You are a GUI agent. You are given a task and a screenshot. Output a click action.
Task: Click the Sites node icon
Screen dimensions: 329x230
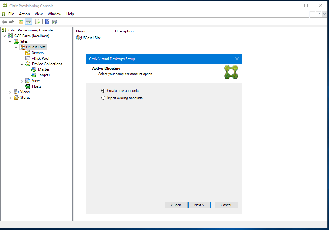pos(16,41)
